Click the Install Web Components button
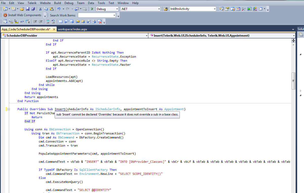This screenshot has height=193, width=304. [x=22, y=15]
